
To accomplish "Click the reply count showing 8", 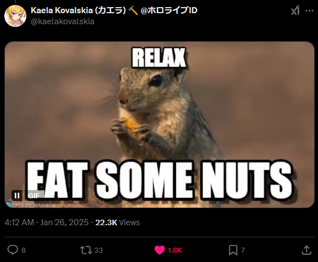I will [x=24, y=250].
